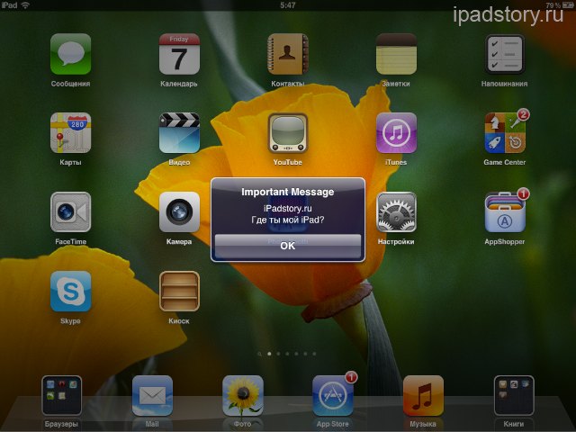The image size is (576, 432).
Task: Open the iTunes app
Action: (x=396, y=133)
